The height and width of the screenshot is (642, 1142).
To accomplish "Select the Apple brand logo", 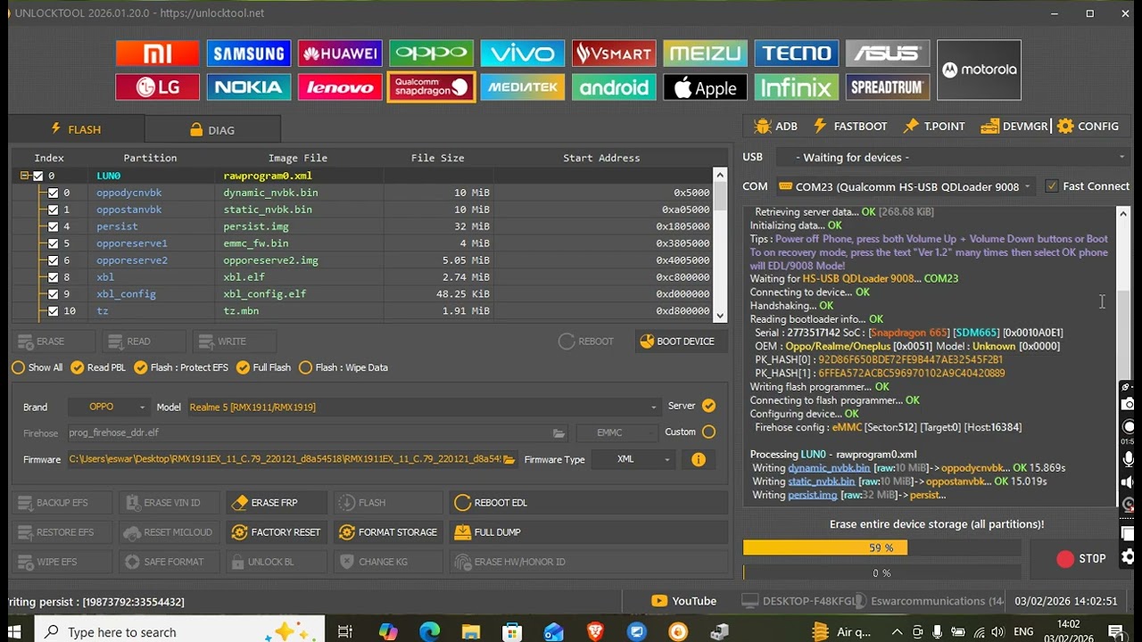I will (705, 87).
